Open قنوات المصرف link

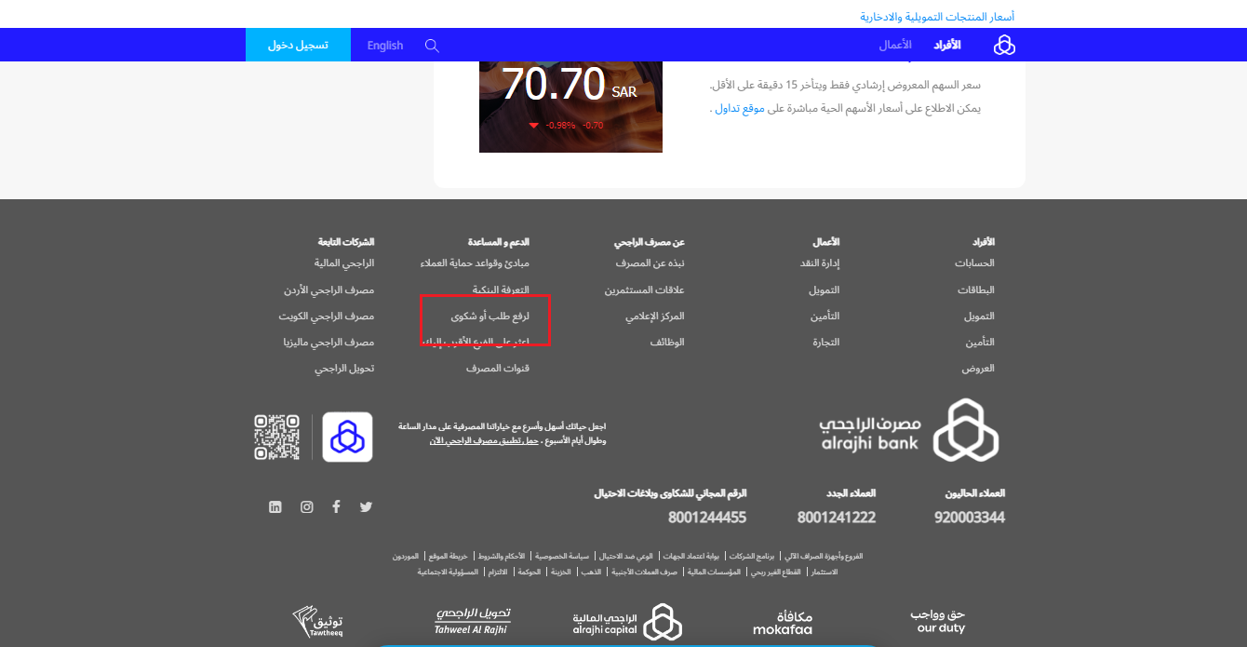click(x=498, y=369)
